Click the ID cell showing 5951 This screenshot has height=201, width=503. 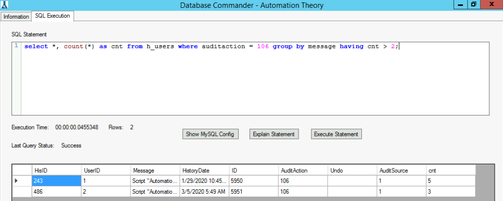point(253,192)
